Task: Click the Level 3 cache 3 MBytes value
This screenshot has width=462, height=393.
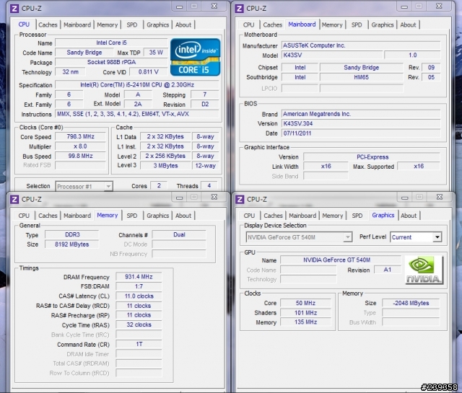Action: [x=165, y=166]
